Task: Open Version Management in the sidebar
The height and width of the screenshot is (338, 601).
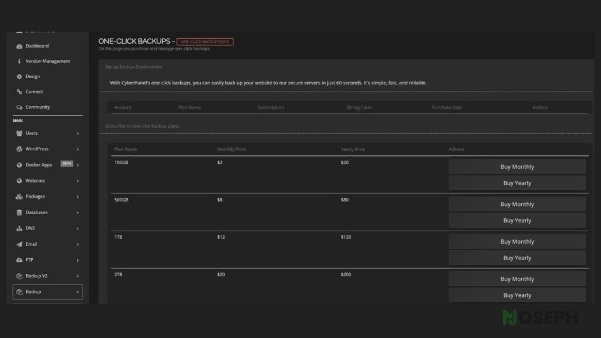Action: point(48,61)
